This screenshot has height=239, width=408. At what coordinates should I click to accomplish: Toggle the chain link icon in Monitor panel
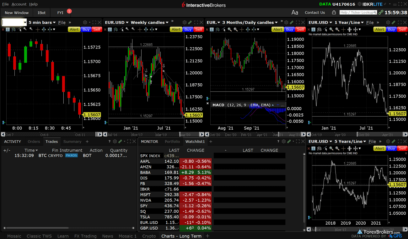[289, 142]
